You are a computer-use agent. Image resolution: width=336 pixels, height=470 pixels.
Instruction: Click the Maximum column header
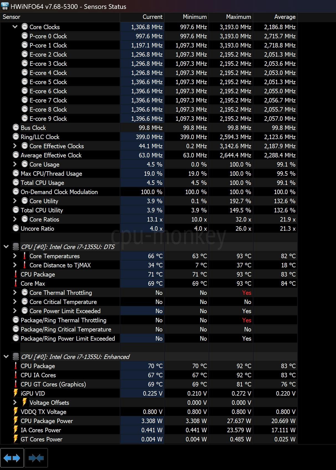pyautogui.click(x=231, y=17)
